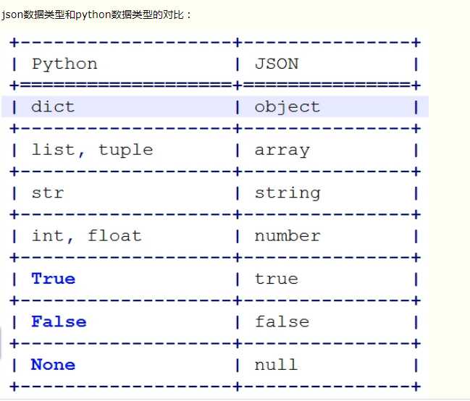Image resolution: width=470 pixels, height=401 pixels.
Task: Click the str cell
Action: 47,193
